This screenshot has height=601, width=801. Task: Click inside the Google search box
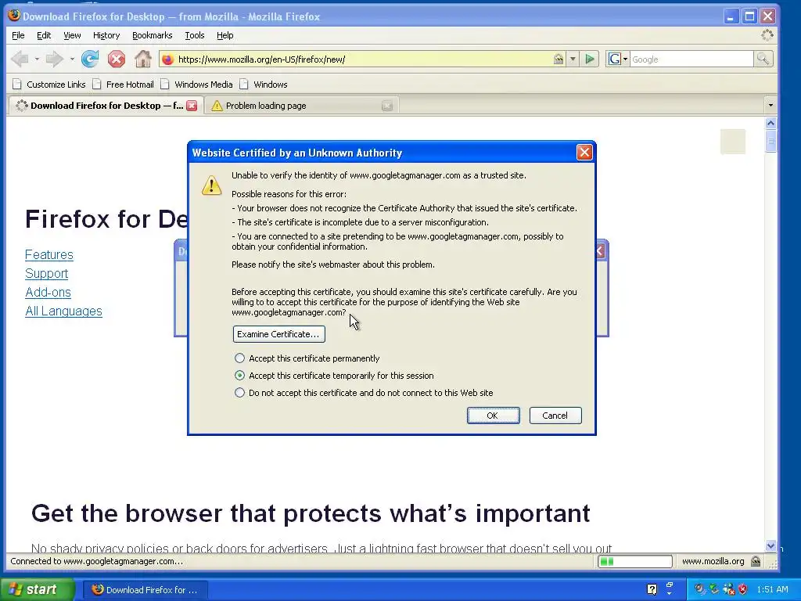(691, 59)
